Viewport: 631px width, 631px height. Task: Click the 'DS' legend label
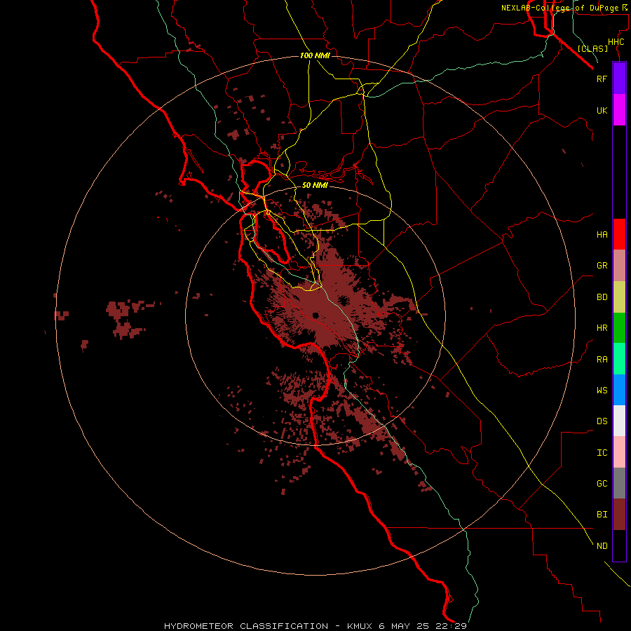(602, 421)
